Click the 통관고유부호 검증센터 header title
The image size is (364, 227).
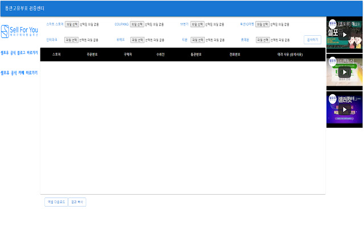pyautogui.click(x=24, y=9)
